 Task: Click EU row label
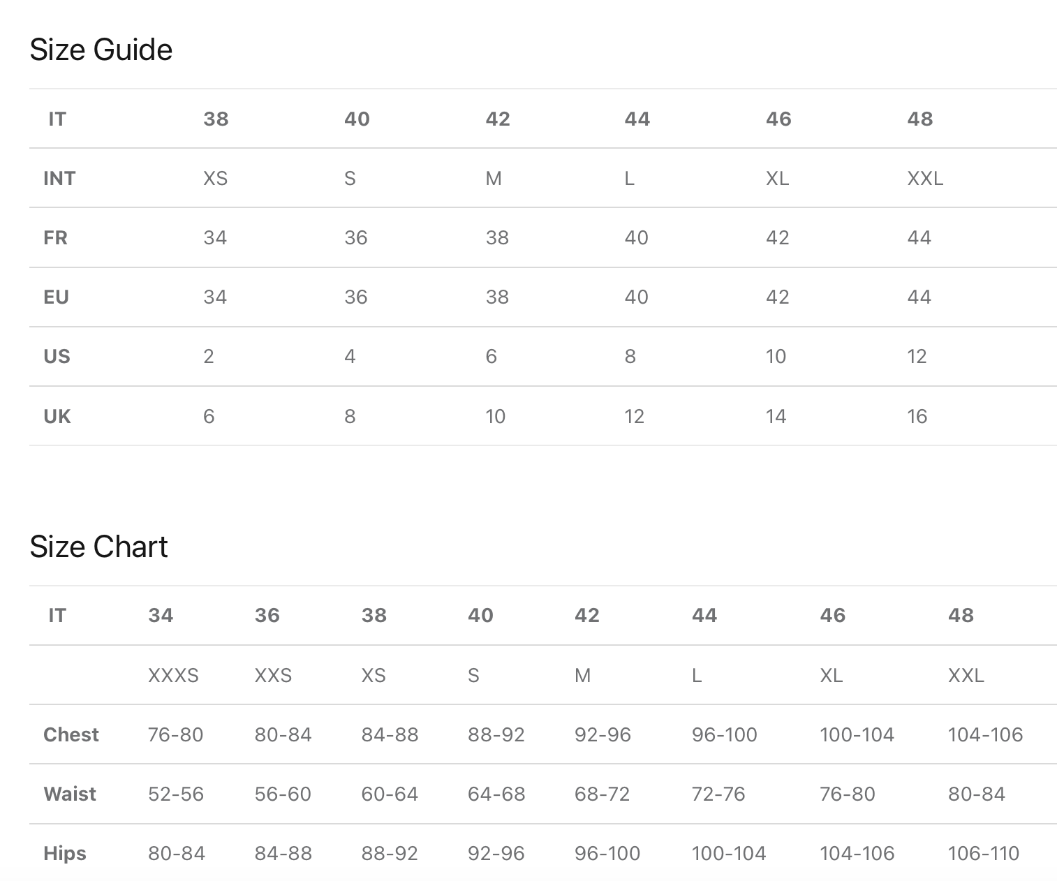(56, 297)
